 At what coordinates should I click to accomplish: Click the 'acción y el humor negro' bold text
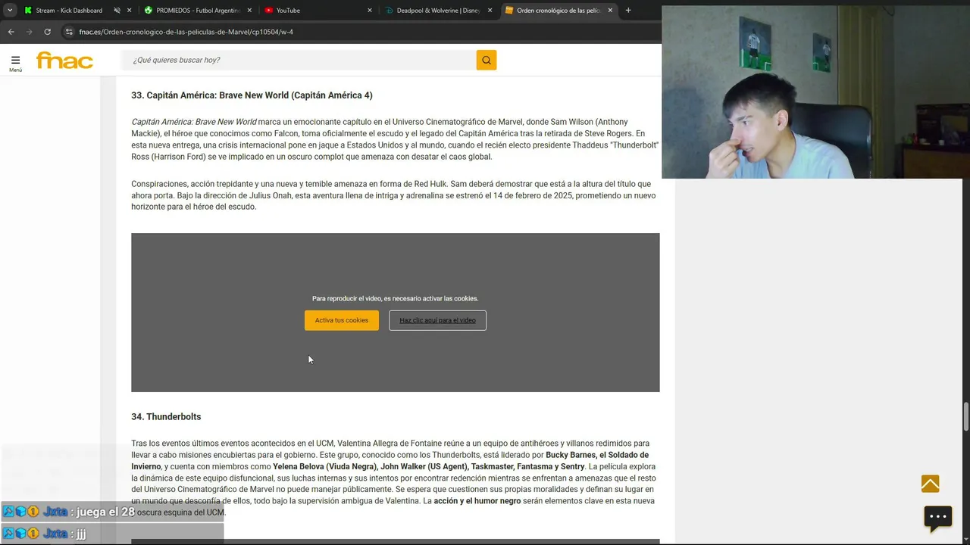[477, 501]
